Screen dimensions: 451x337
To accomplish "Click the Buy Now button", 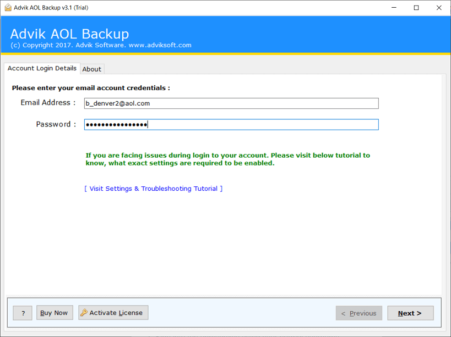I will (x=54, y=312).
